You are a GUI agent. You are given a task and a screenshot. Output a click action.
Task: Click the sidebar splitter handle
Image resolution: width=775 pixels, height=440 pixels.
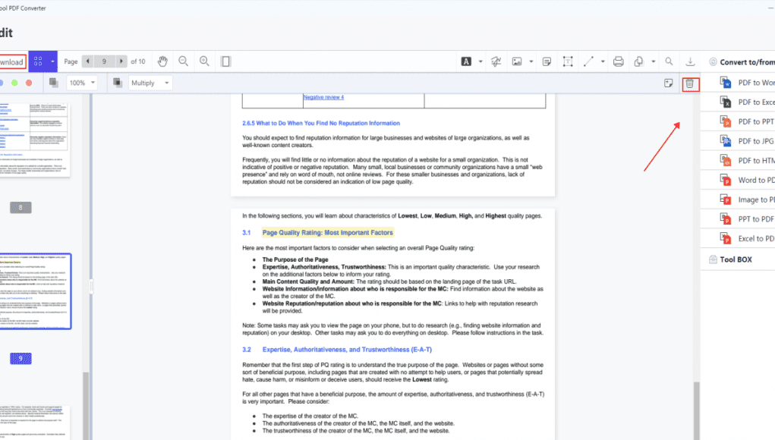(91, 287)
